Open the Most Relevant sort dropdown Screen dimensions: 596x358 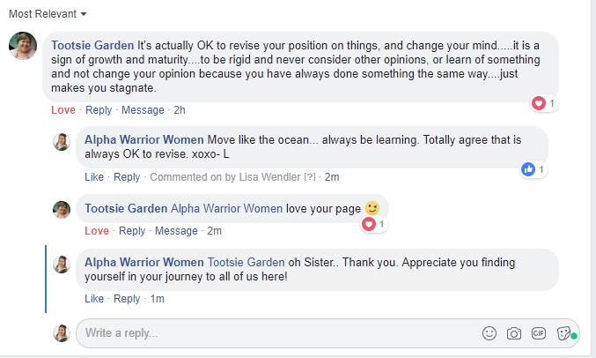pyautogui.click(x=48, y=14)
